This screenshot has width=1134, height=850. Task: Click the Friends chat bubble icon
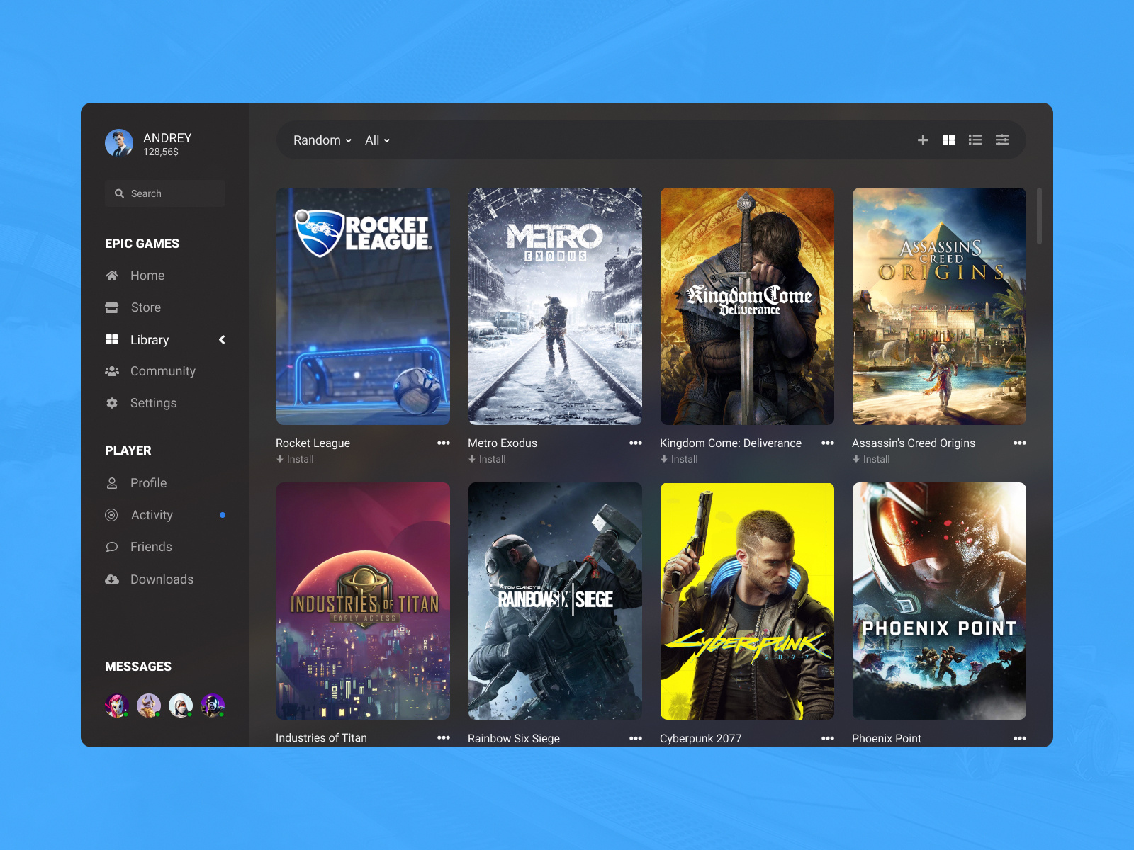pos(112,547)
